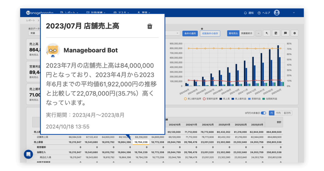Image resolution: width=324 pixels, height=171 pixels.
Task: Click the user avatar icon
Action: coord(277,13)
